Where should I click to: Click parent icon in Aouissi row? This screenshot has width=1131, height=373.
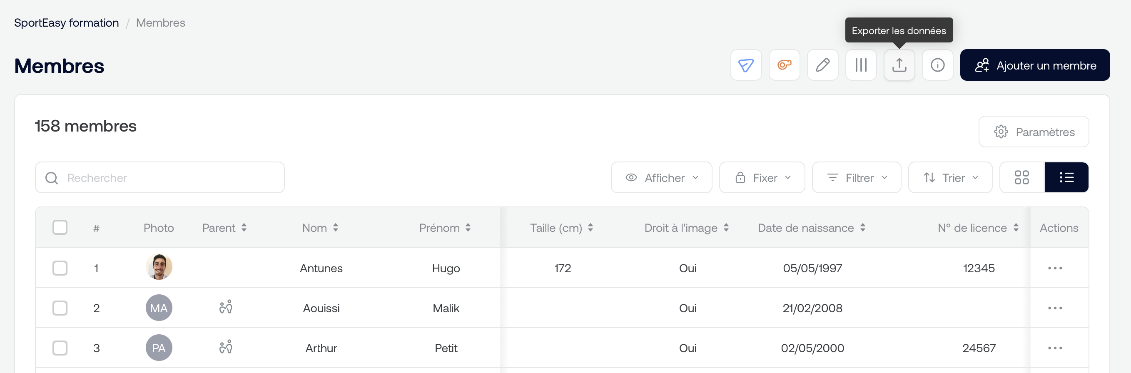click(x=226, y=307)
